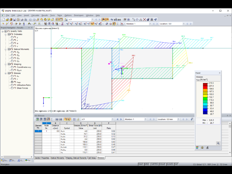Click the Undo arrow icon

[31, 20]
